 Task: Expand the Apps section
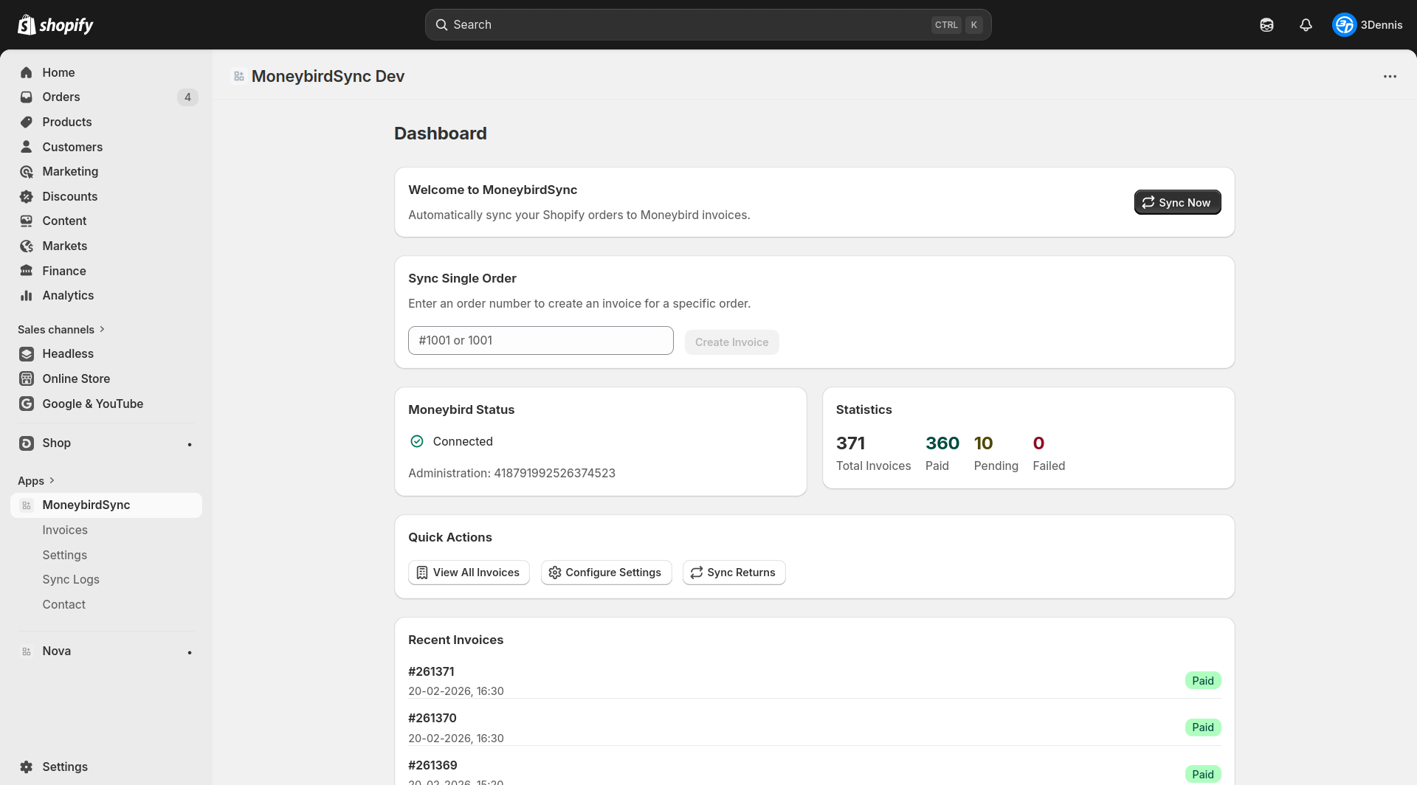pos(52,480)
